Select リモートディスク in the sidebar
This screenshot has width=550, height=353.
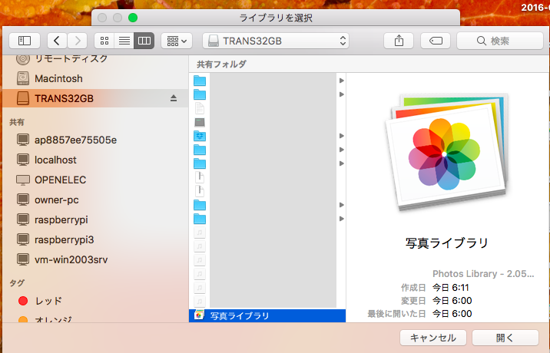coord(95,60)
